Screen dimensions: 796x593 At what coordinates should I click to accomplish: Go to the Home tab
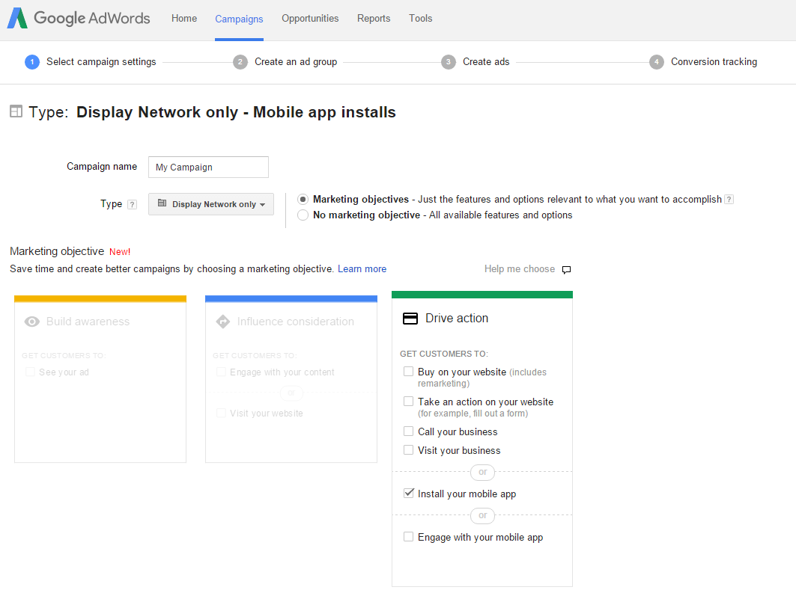[x=183, y=18]
